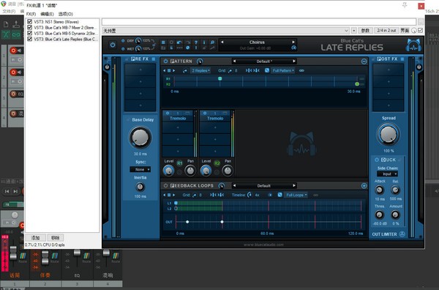439x290 pixels.
Task: Click the Feedback Loops grid wrench icon
Action: 194,195
